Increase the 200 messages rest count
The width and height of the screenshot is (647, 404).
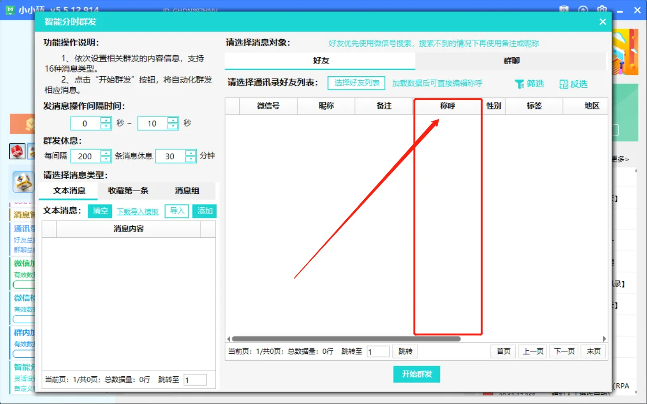[106, 153]
